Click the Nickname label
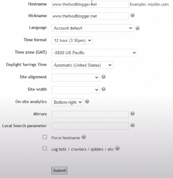 point(38,16)
